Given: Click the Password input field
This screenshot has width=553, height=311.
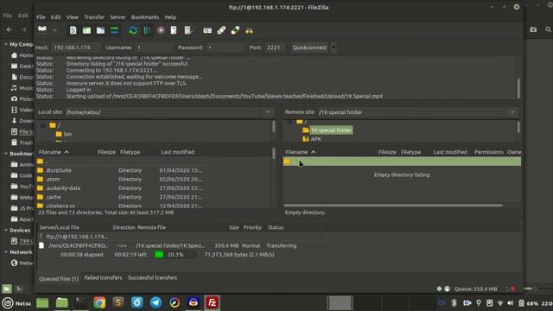Looking at the screenshot, I should pos(225,48).
